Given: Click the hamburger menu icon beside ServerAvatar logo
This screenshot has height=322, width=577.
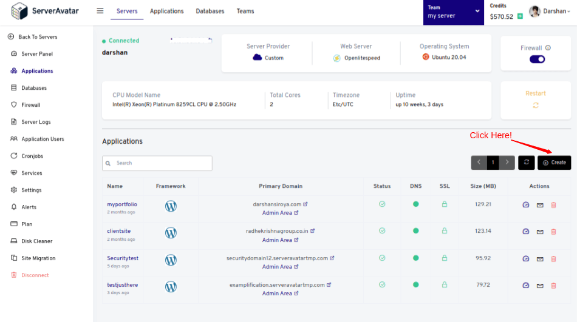Looking at the screenshot, I should tap(100, 11).
